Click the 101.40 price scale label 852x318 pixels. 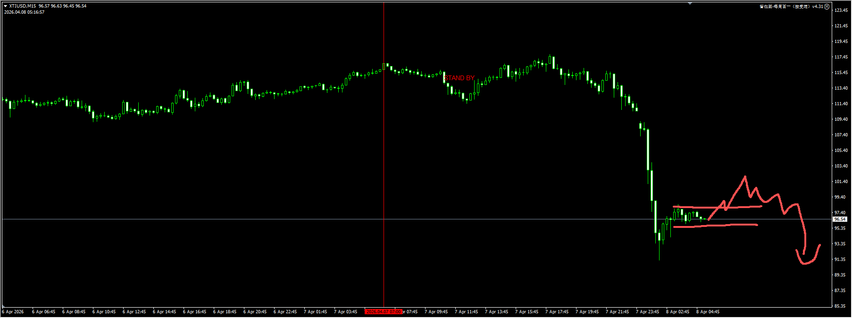841,182
